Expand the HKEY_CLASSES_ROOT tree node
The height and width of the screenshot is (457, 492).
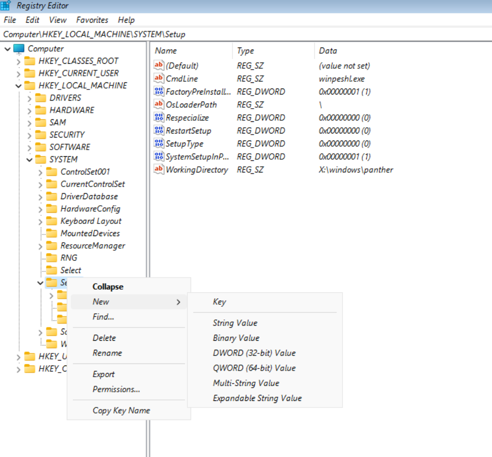pyautogui.click(x=19, y=61)
